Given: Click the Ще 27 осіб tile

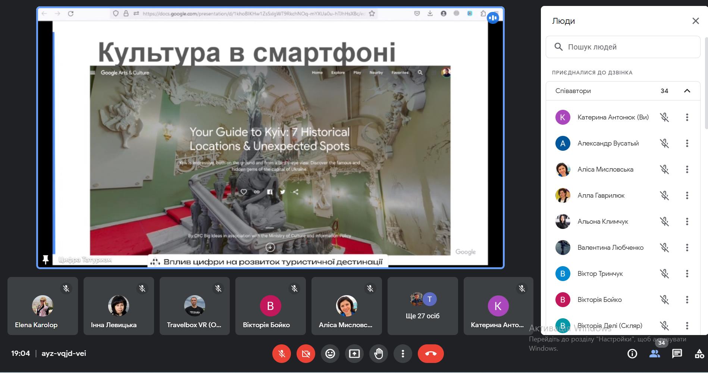Looking at the screenshot, I should (x=422, y=306).
